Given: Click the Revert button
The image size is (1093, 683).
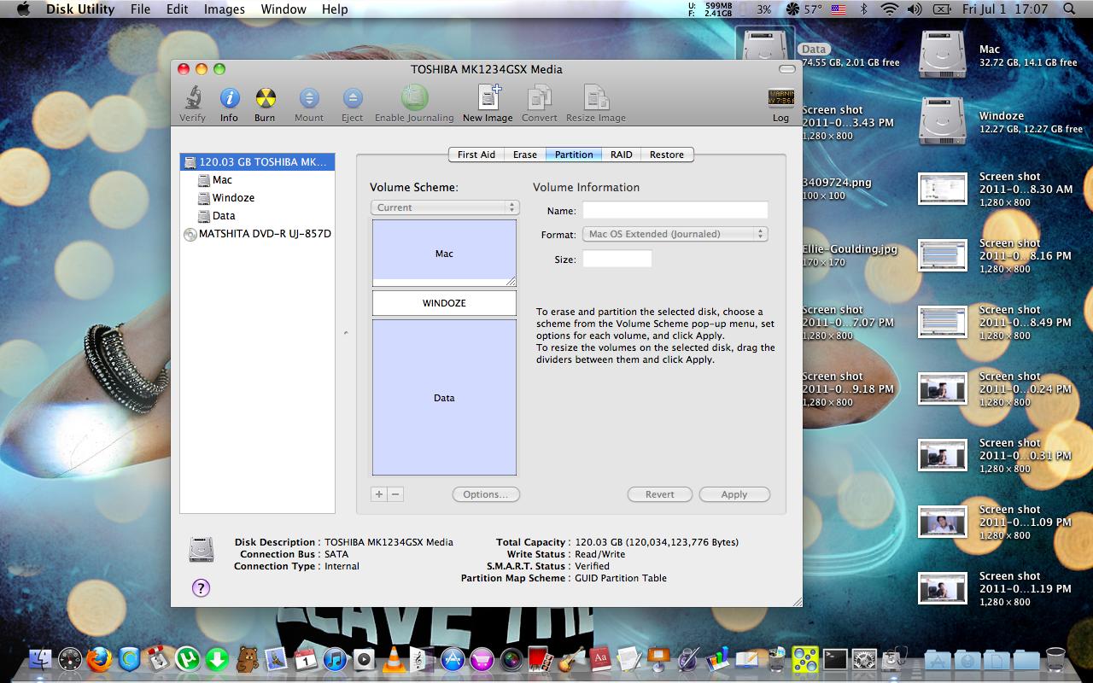Looking at the screenshot, I should 660,494.
